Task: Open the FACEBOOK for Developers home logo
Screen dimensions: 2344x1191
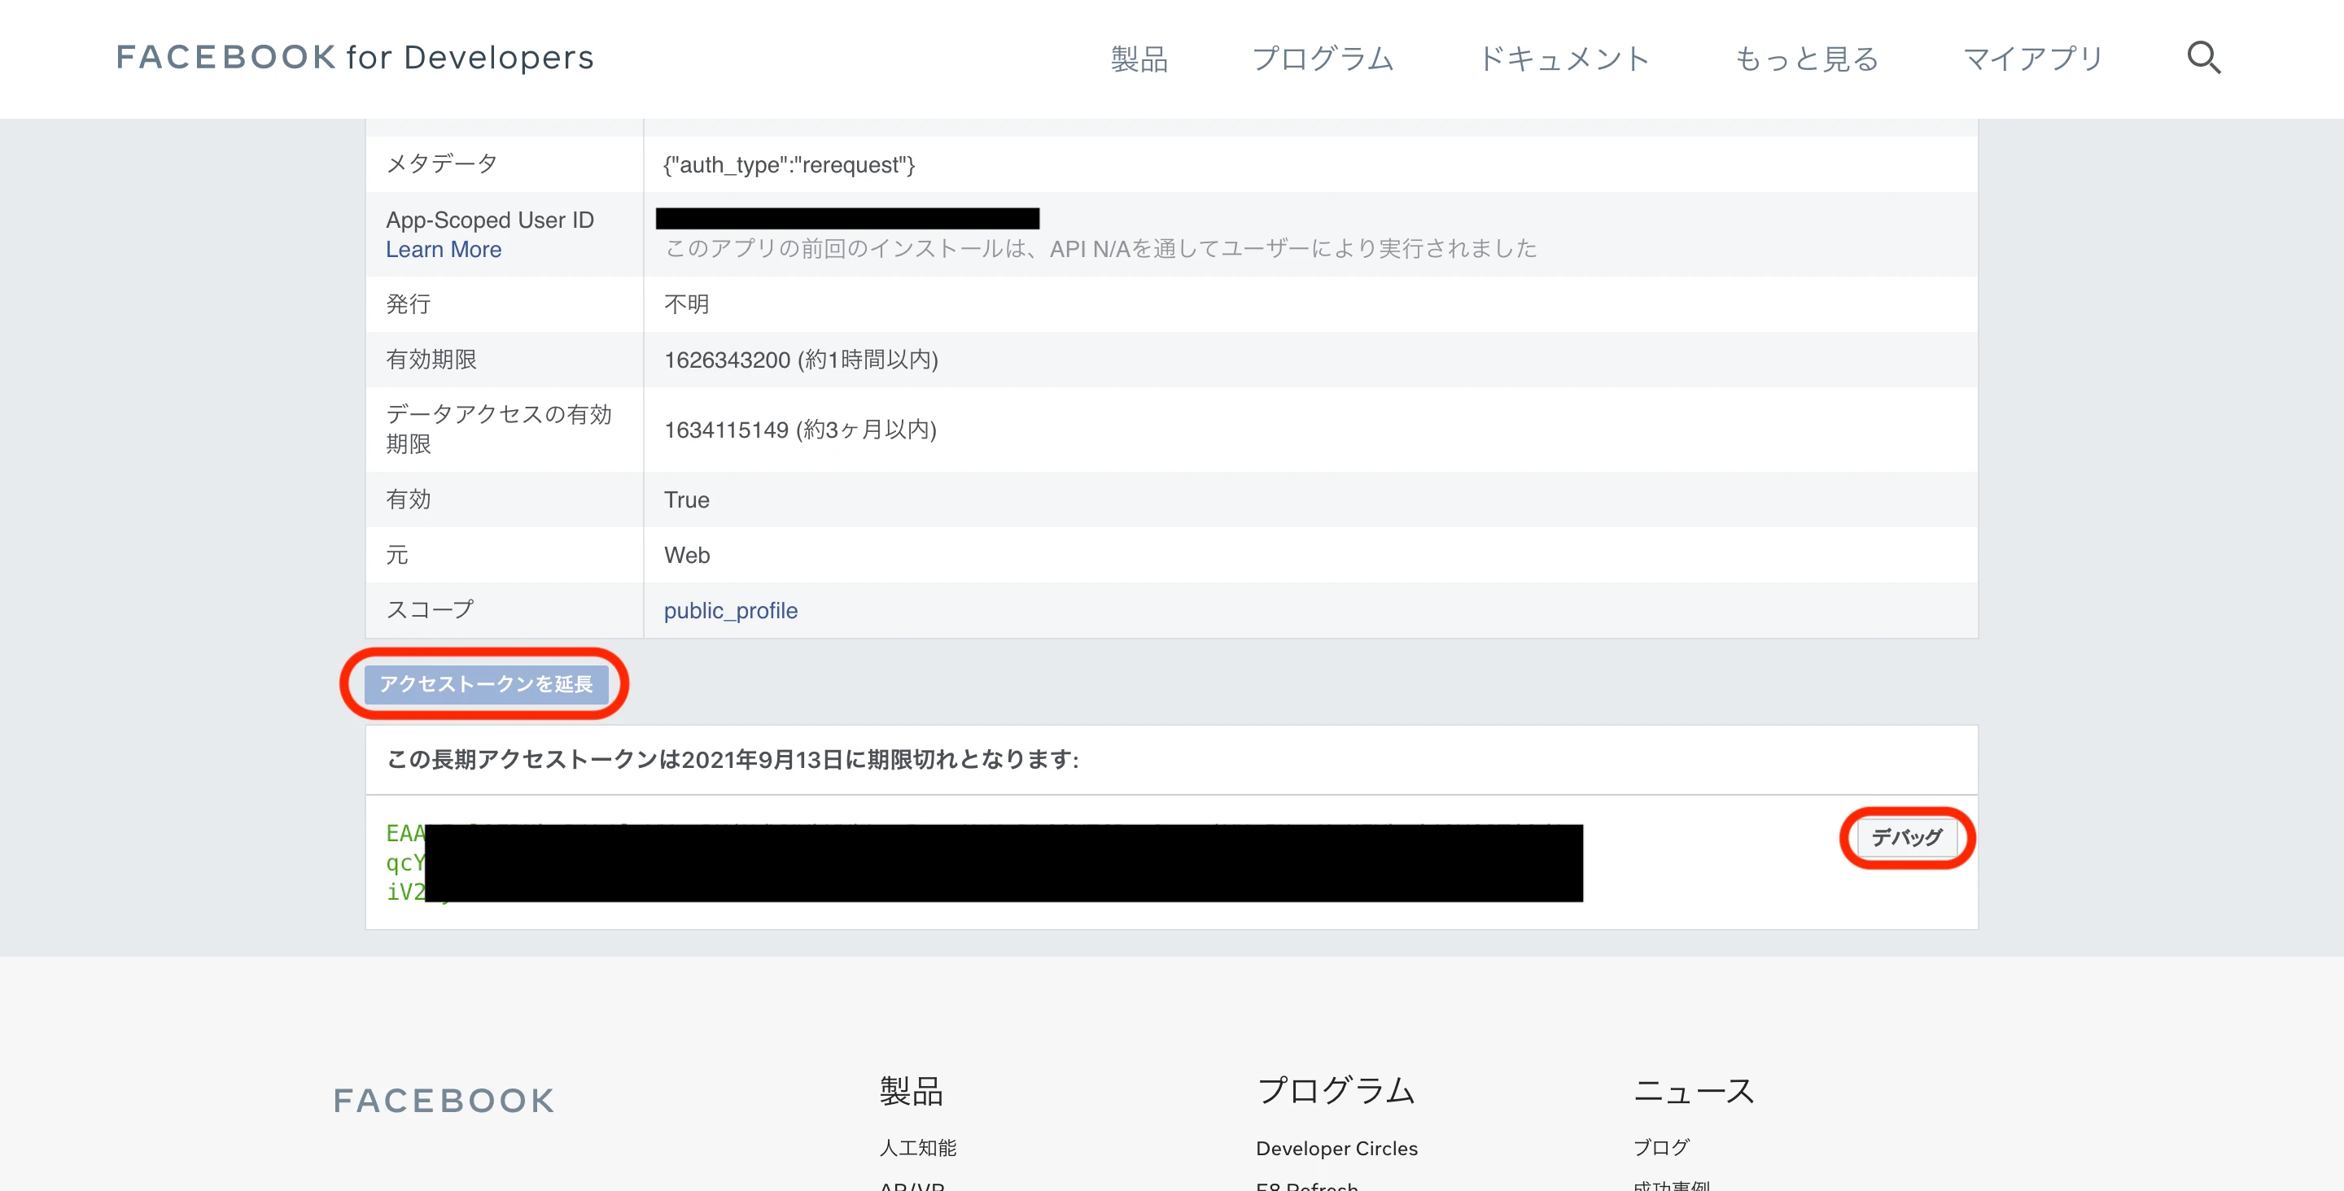Action: pyautogui.click(x=355, y=57)
